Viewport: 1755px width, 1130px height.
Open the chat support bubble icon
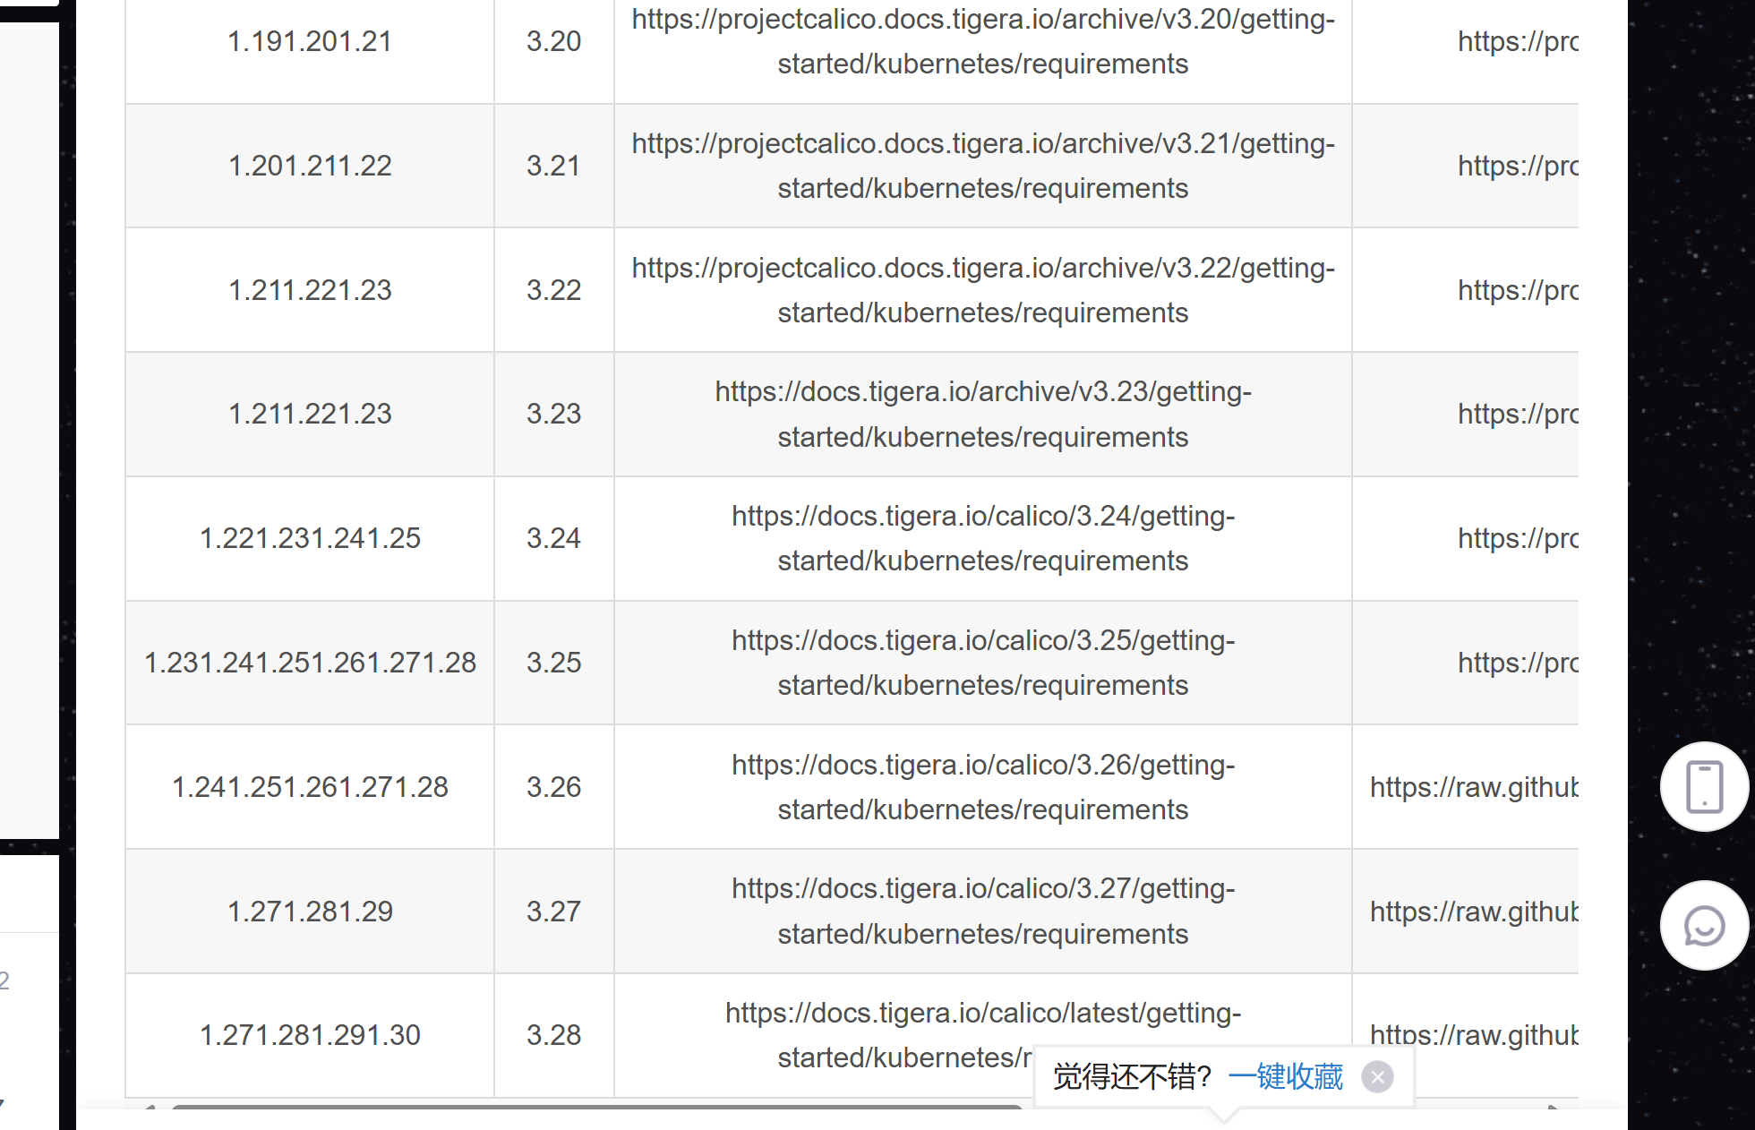(1704, 926)
